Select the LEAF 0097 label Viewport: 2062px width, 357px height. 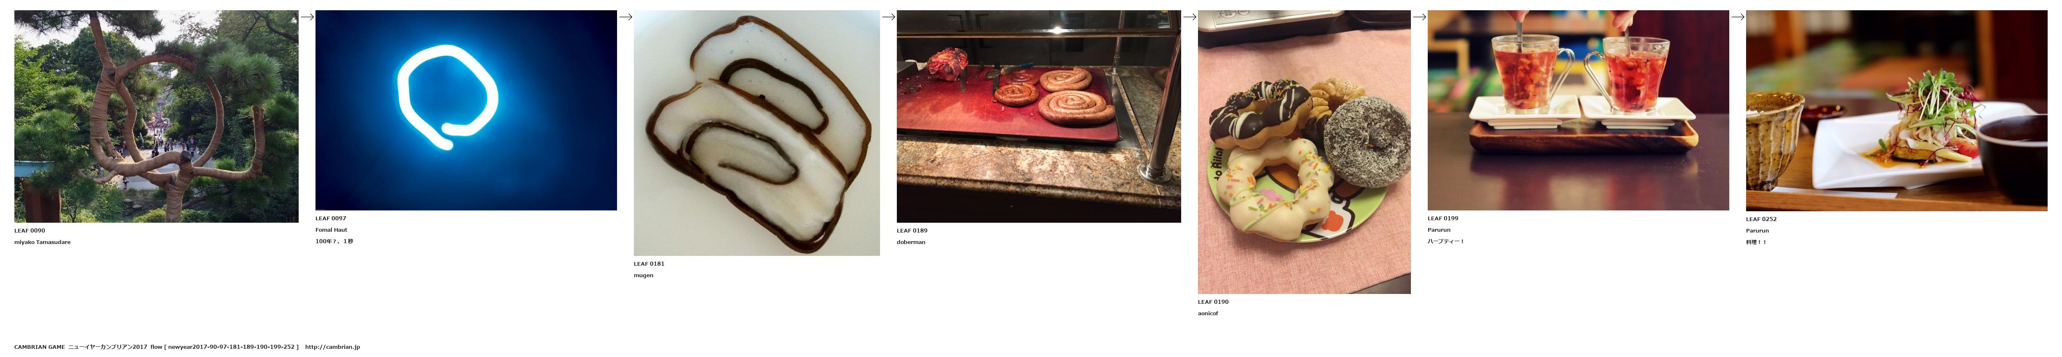(331, 218)
